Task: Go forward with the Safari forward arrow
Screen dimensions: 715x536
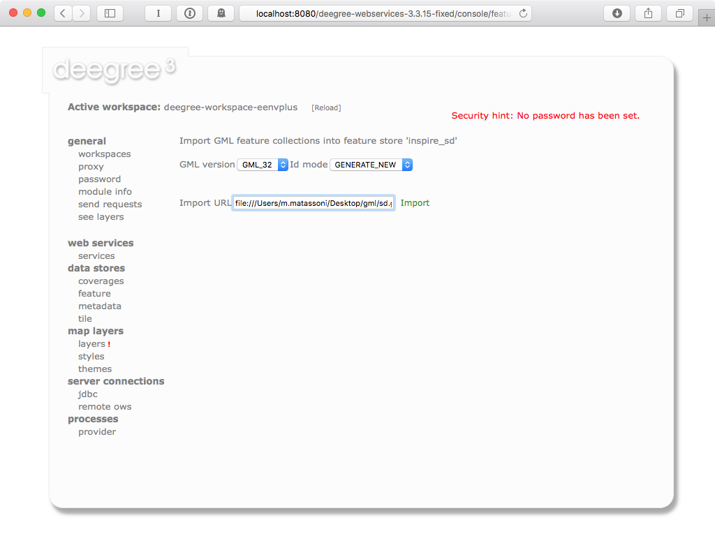Action: [x=82, y=13]
